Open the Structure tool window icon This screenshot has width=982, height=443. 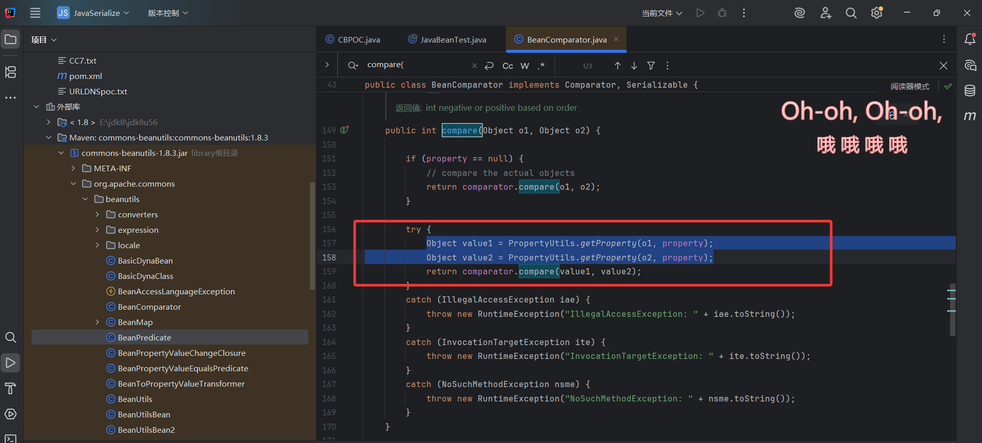pos(11,72)
